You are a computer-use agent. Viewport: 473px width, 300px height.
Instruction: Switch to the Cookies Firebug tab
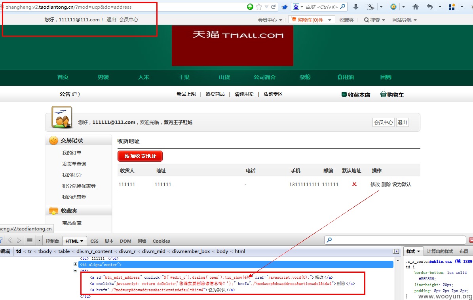pos(161,241)
